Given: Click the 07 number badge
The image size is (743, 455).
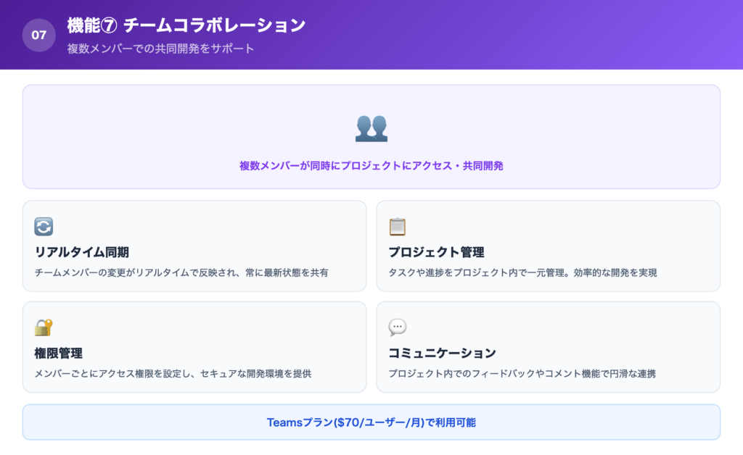Looking at the screenshot, I should 39,34.
